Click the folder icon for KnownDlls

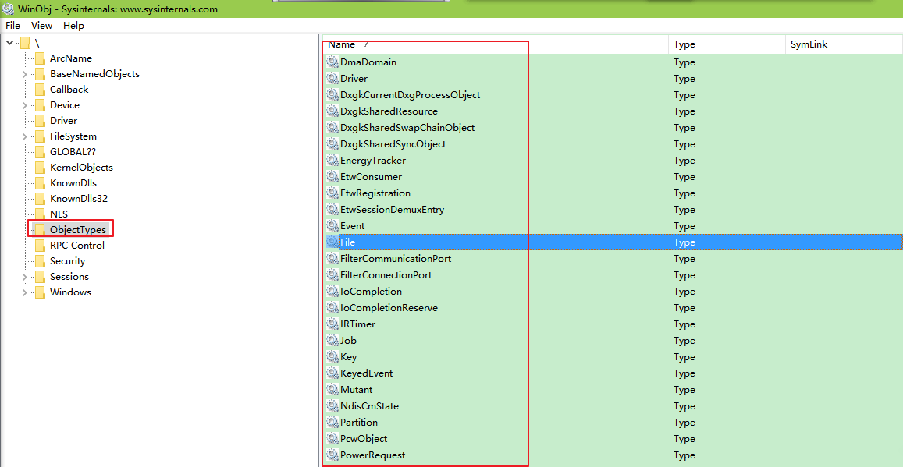click(40, 183)
